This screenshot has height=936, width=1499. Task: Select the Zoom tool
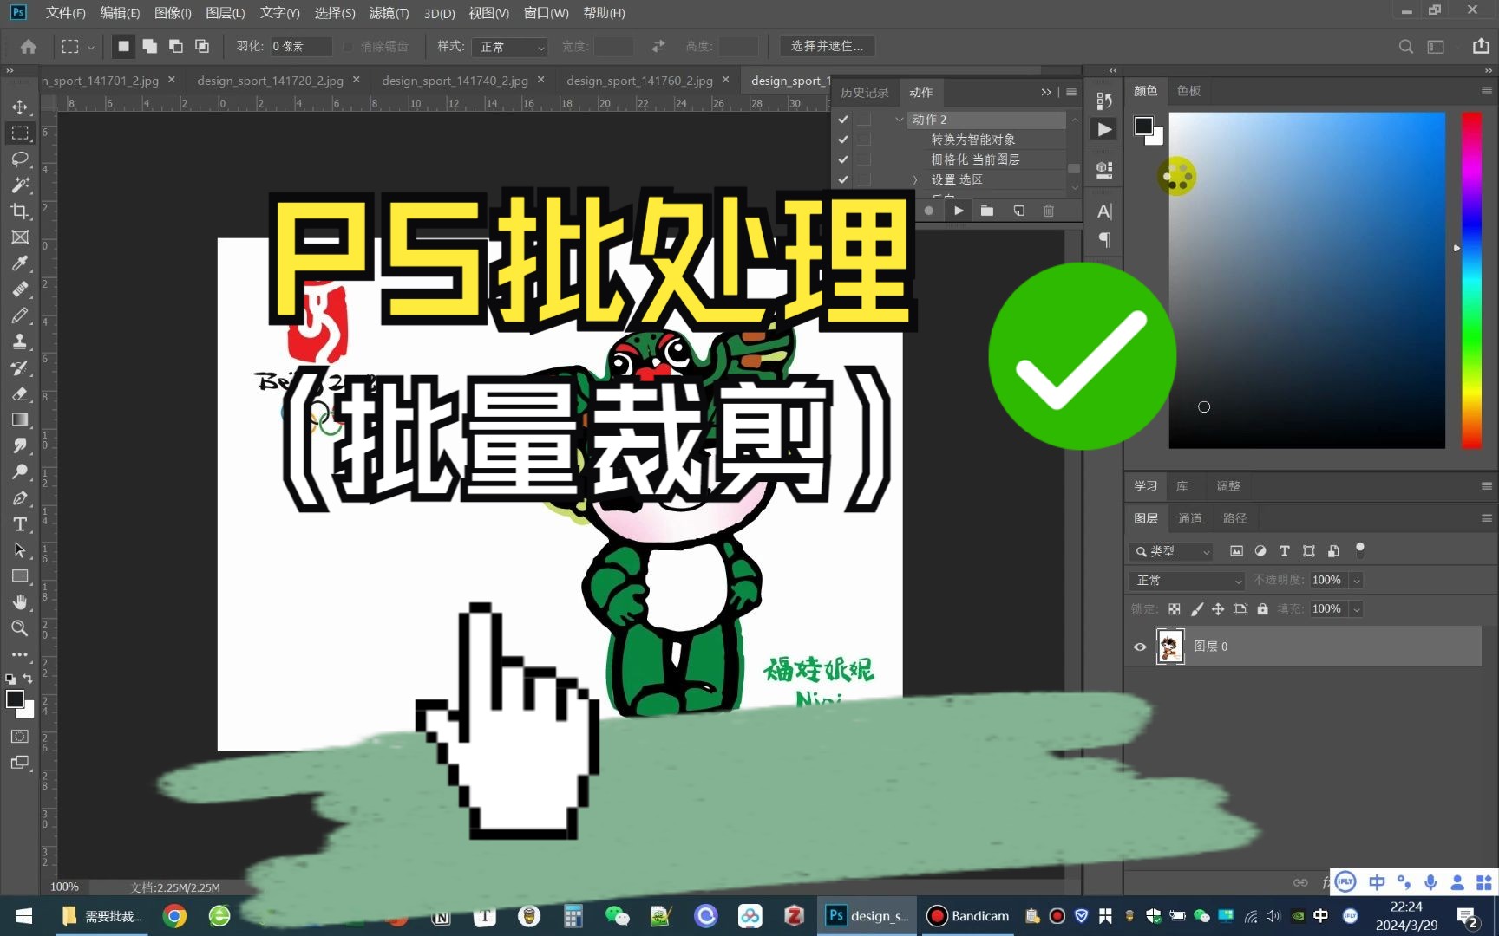tap(20, 628)
